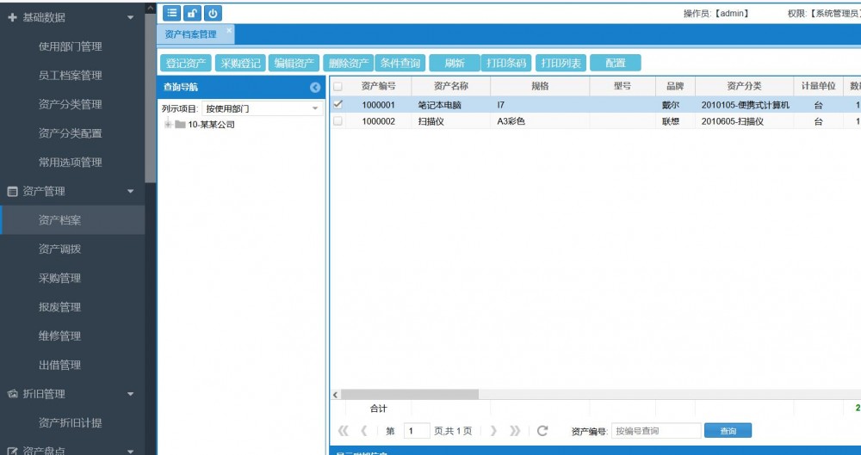This screenshot has width=861, height=455.
Task: Click the 打印条码 button
Action: [x=506, y=63]
